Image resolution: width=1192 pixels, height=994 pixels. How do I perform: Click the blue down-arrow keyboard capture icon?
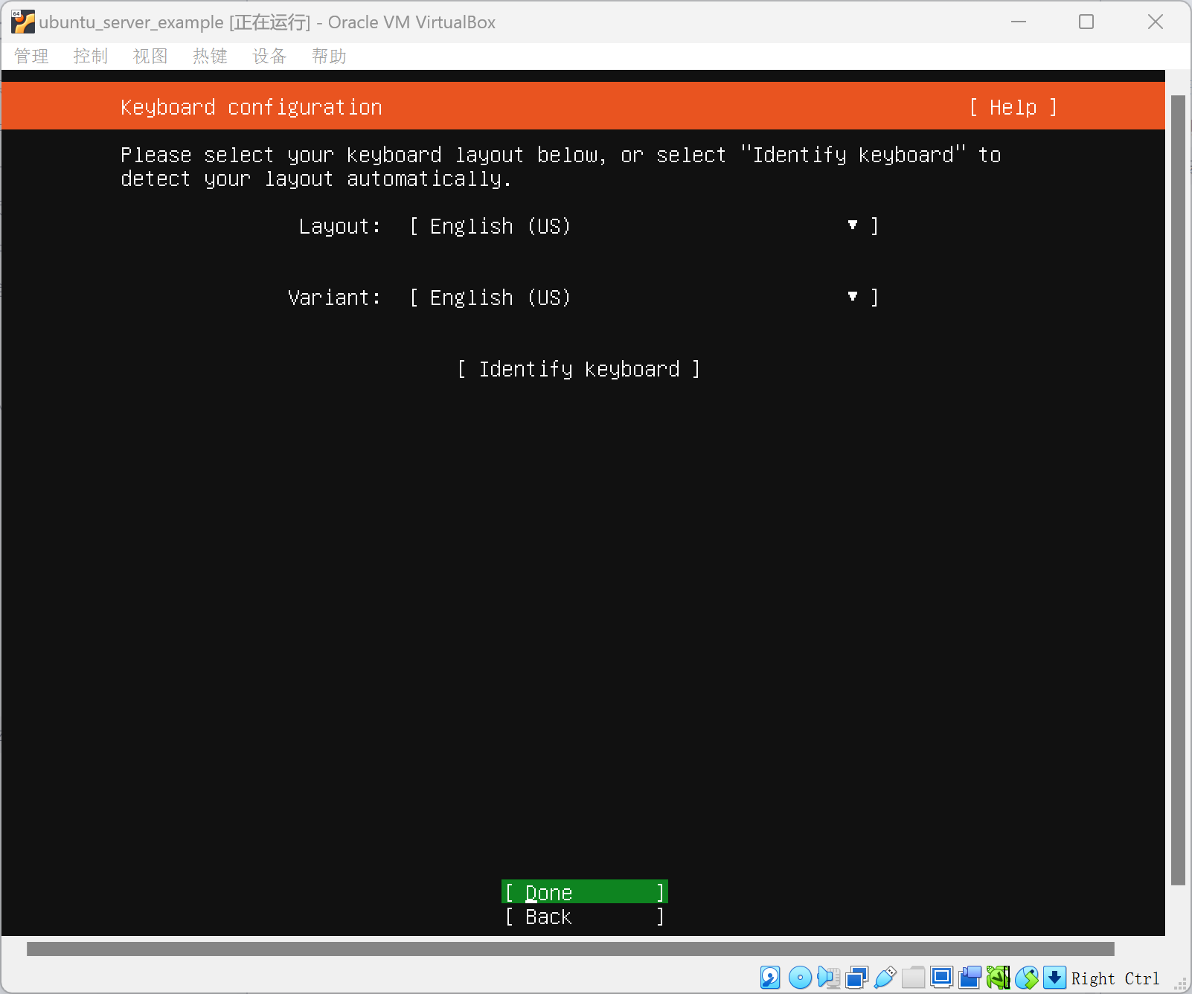[x=1054, y=977]
